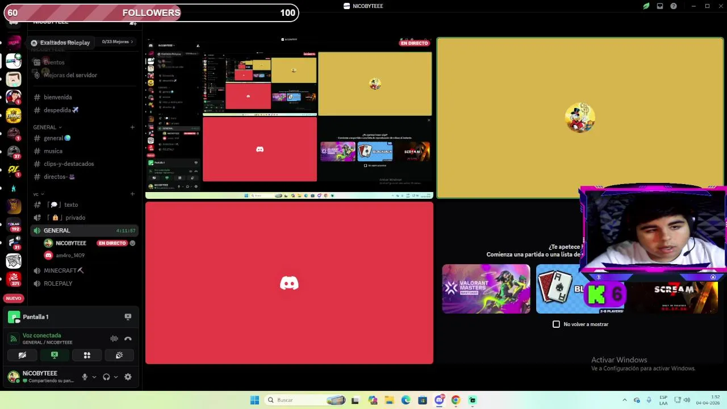Check No volver a mostrar checkbox
The height and width of the screenshot is (409, 727).
point(556,324)
